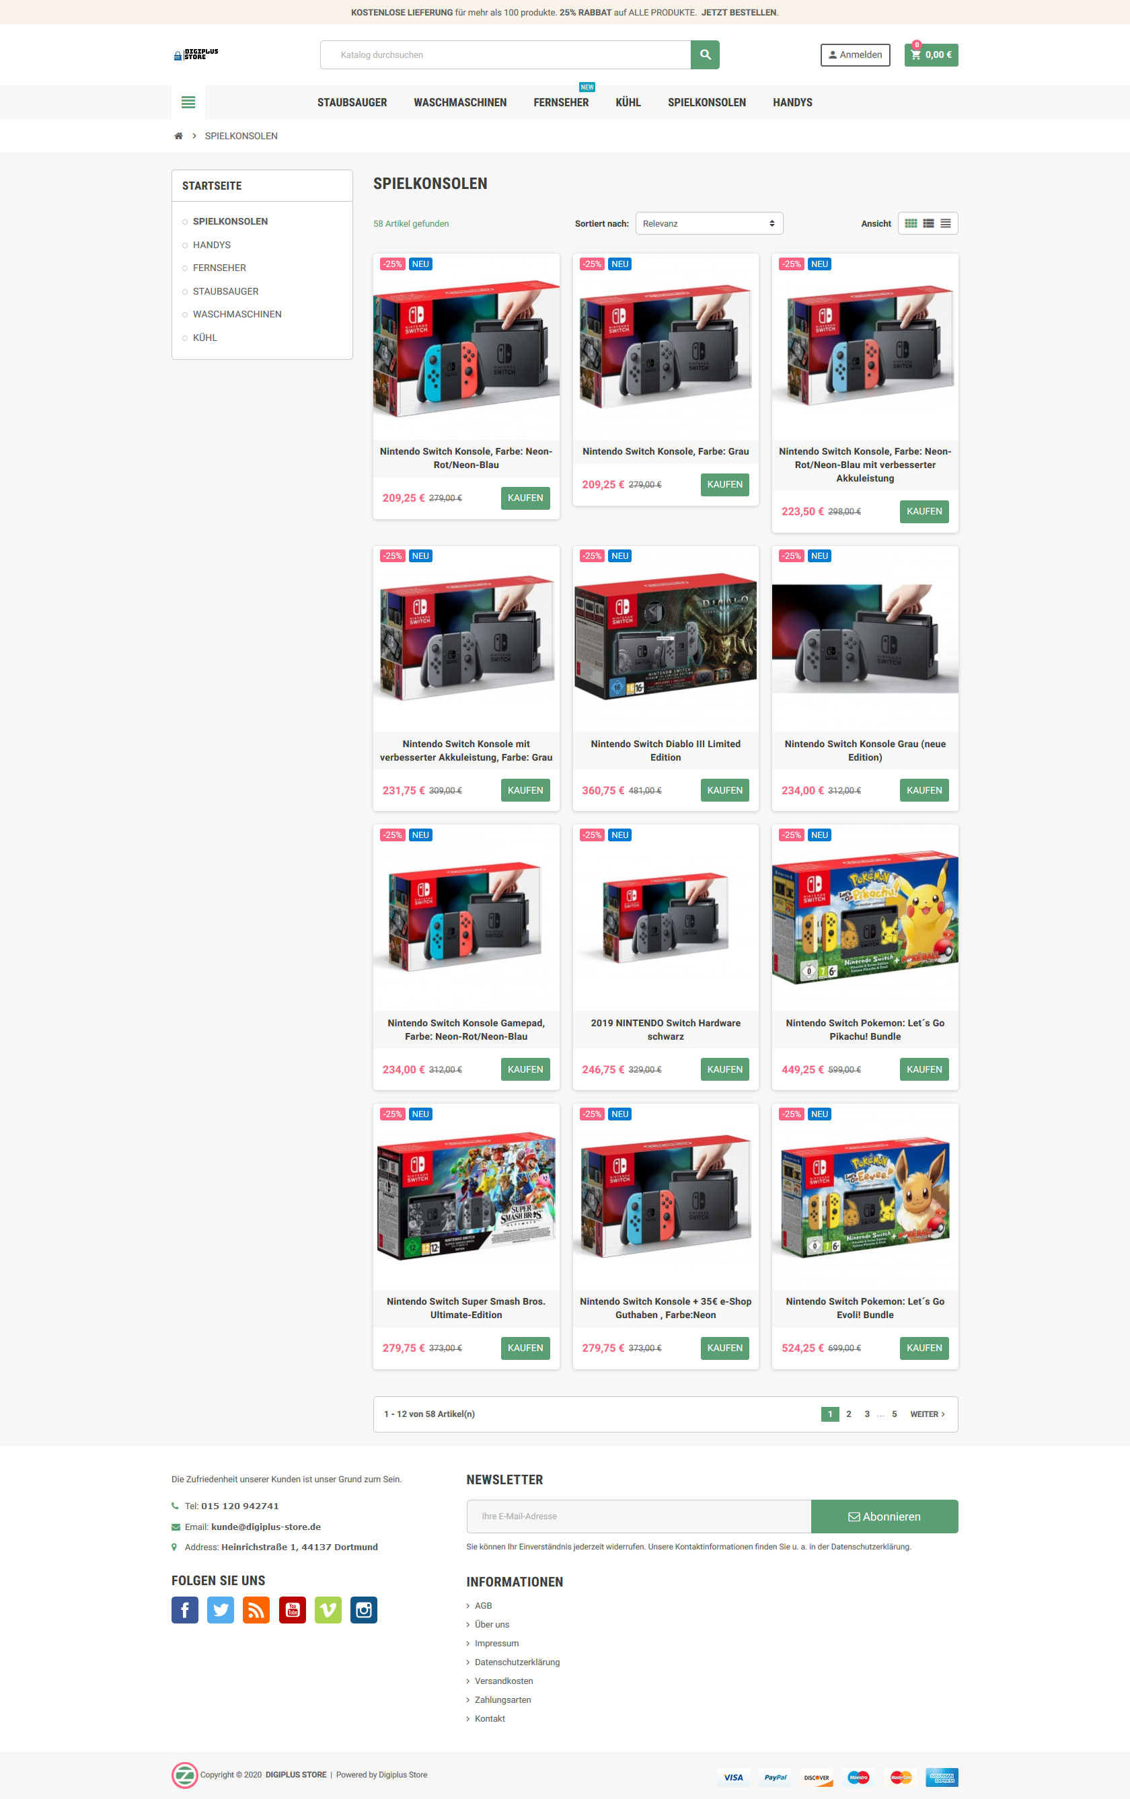Select KÜHL in the sidebar categories

click(204, 338)
